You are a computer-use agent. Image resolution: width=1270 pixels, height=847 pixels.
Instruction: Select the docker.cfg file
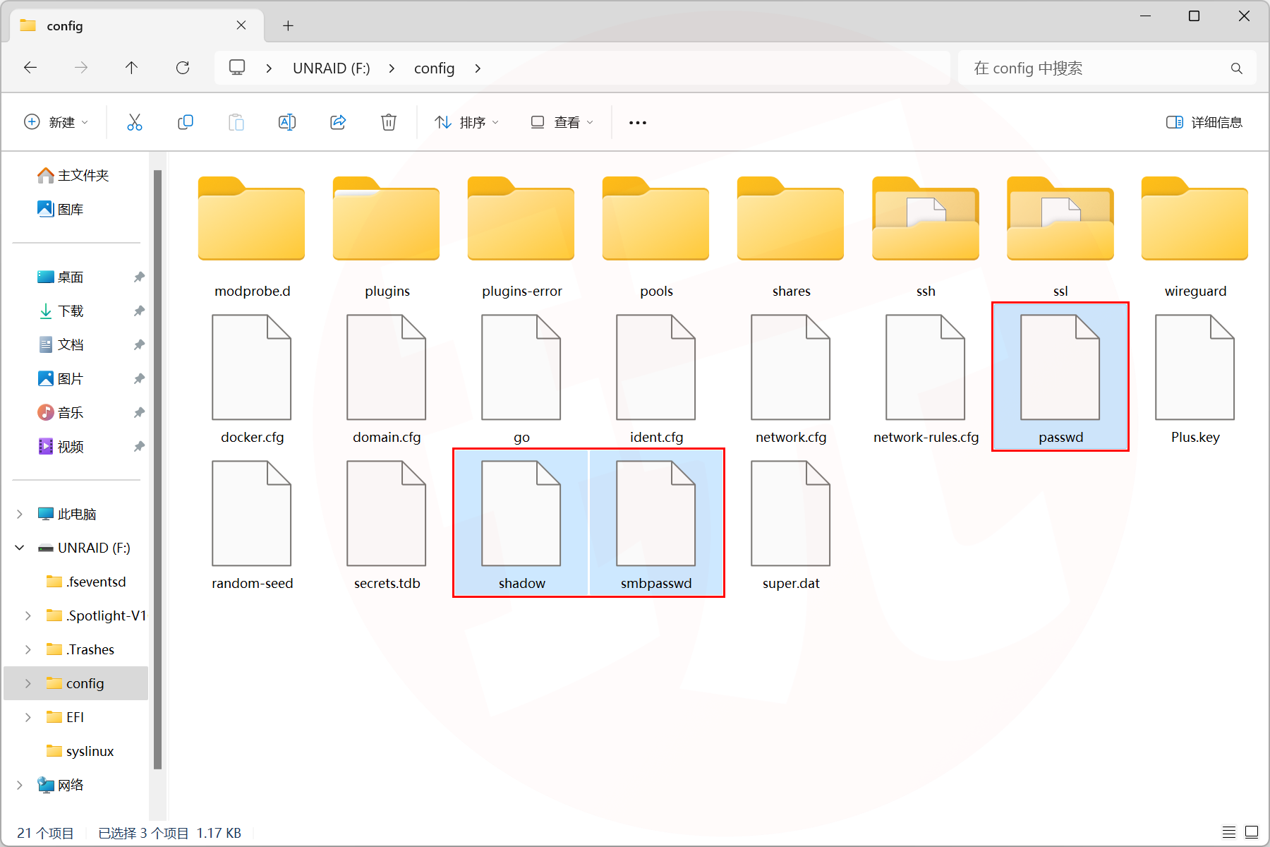[x=252, y=379]
